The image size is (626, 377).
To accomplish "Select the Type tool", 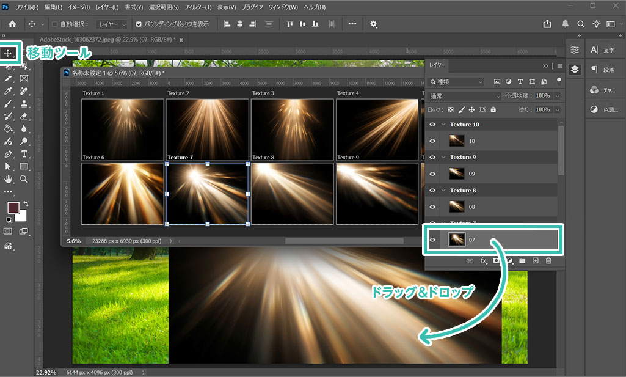I will click(24, 153).
